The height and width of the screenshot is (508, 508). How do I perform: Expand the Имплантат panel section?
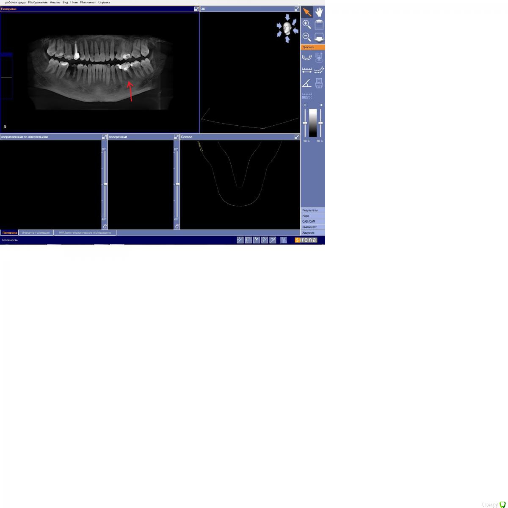[312, 227]
